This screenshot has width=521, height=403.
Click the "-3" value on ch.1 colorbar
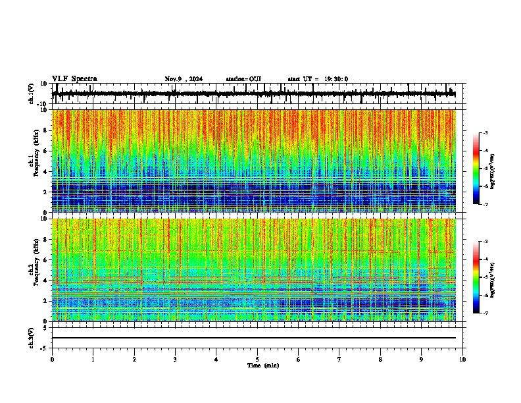(x=485, y=132)
